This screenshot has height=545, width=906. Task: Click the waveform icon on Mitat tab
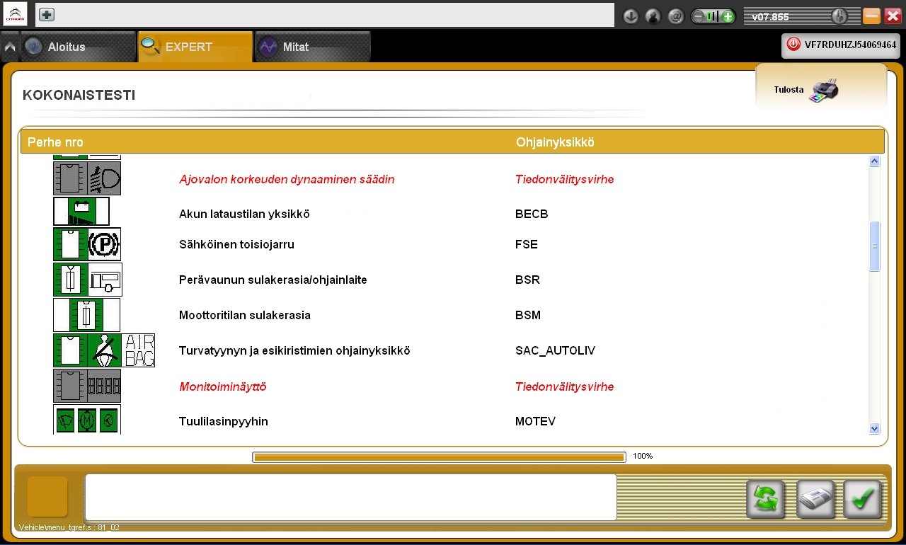(x=268, y=47)
